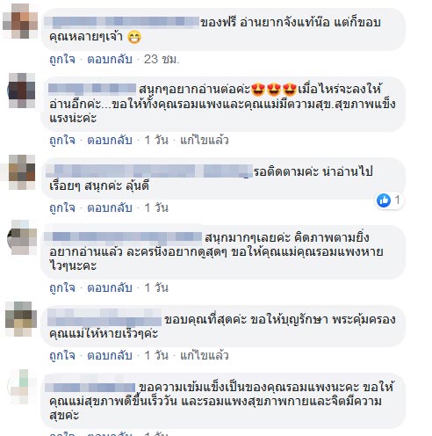Reply to the comment with heart-eyes emojis

coord(110,141)
